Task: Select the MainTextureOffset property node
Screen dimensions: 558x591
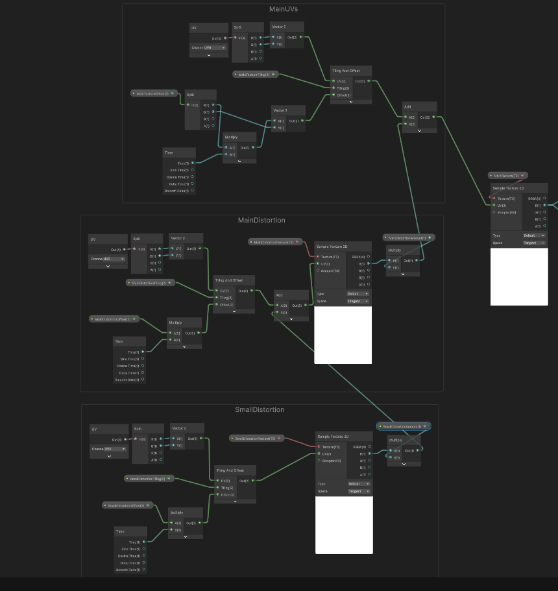Action: coord(153,93)
